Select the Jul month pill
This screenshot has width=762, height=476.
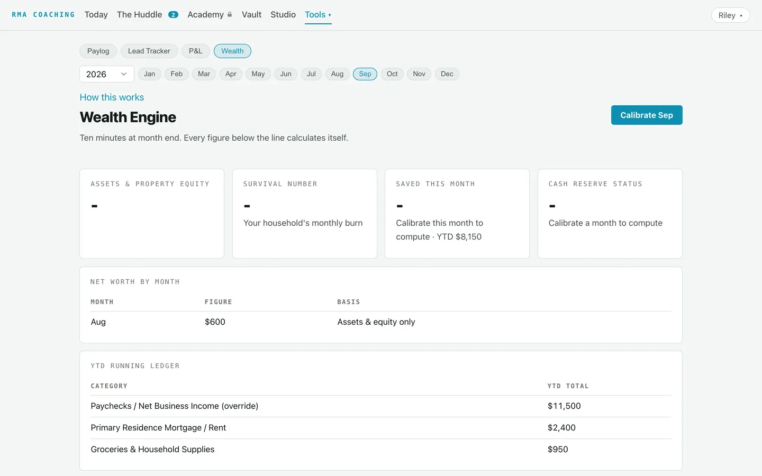[311, 74]
